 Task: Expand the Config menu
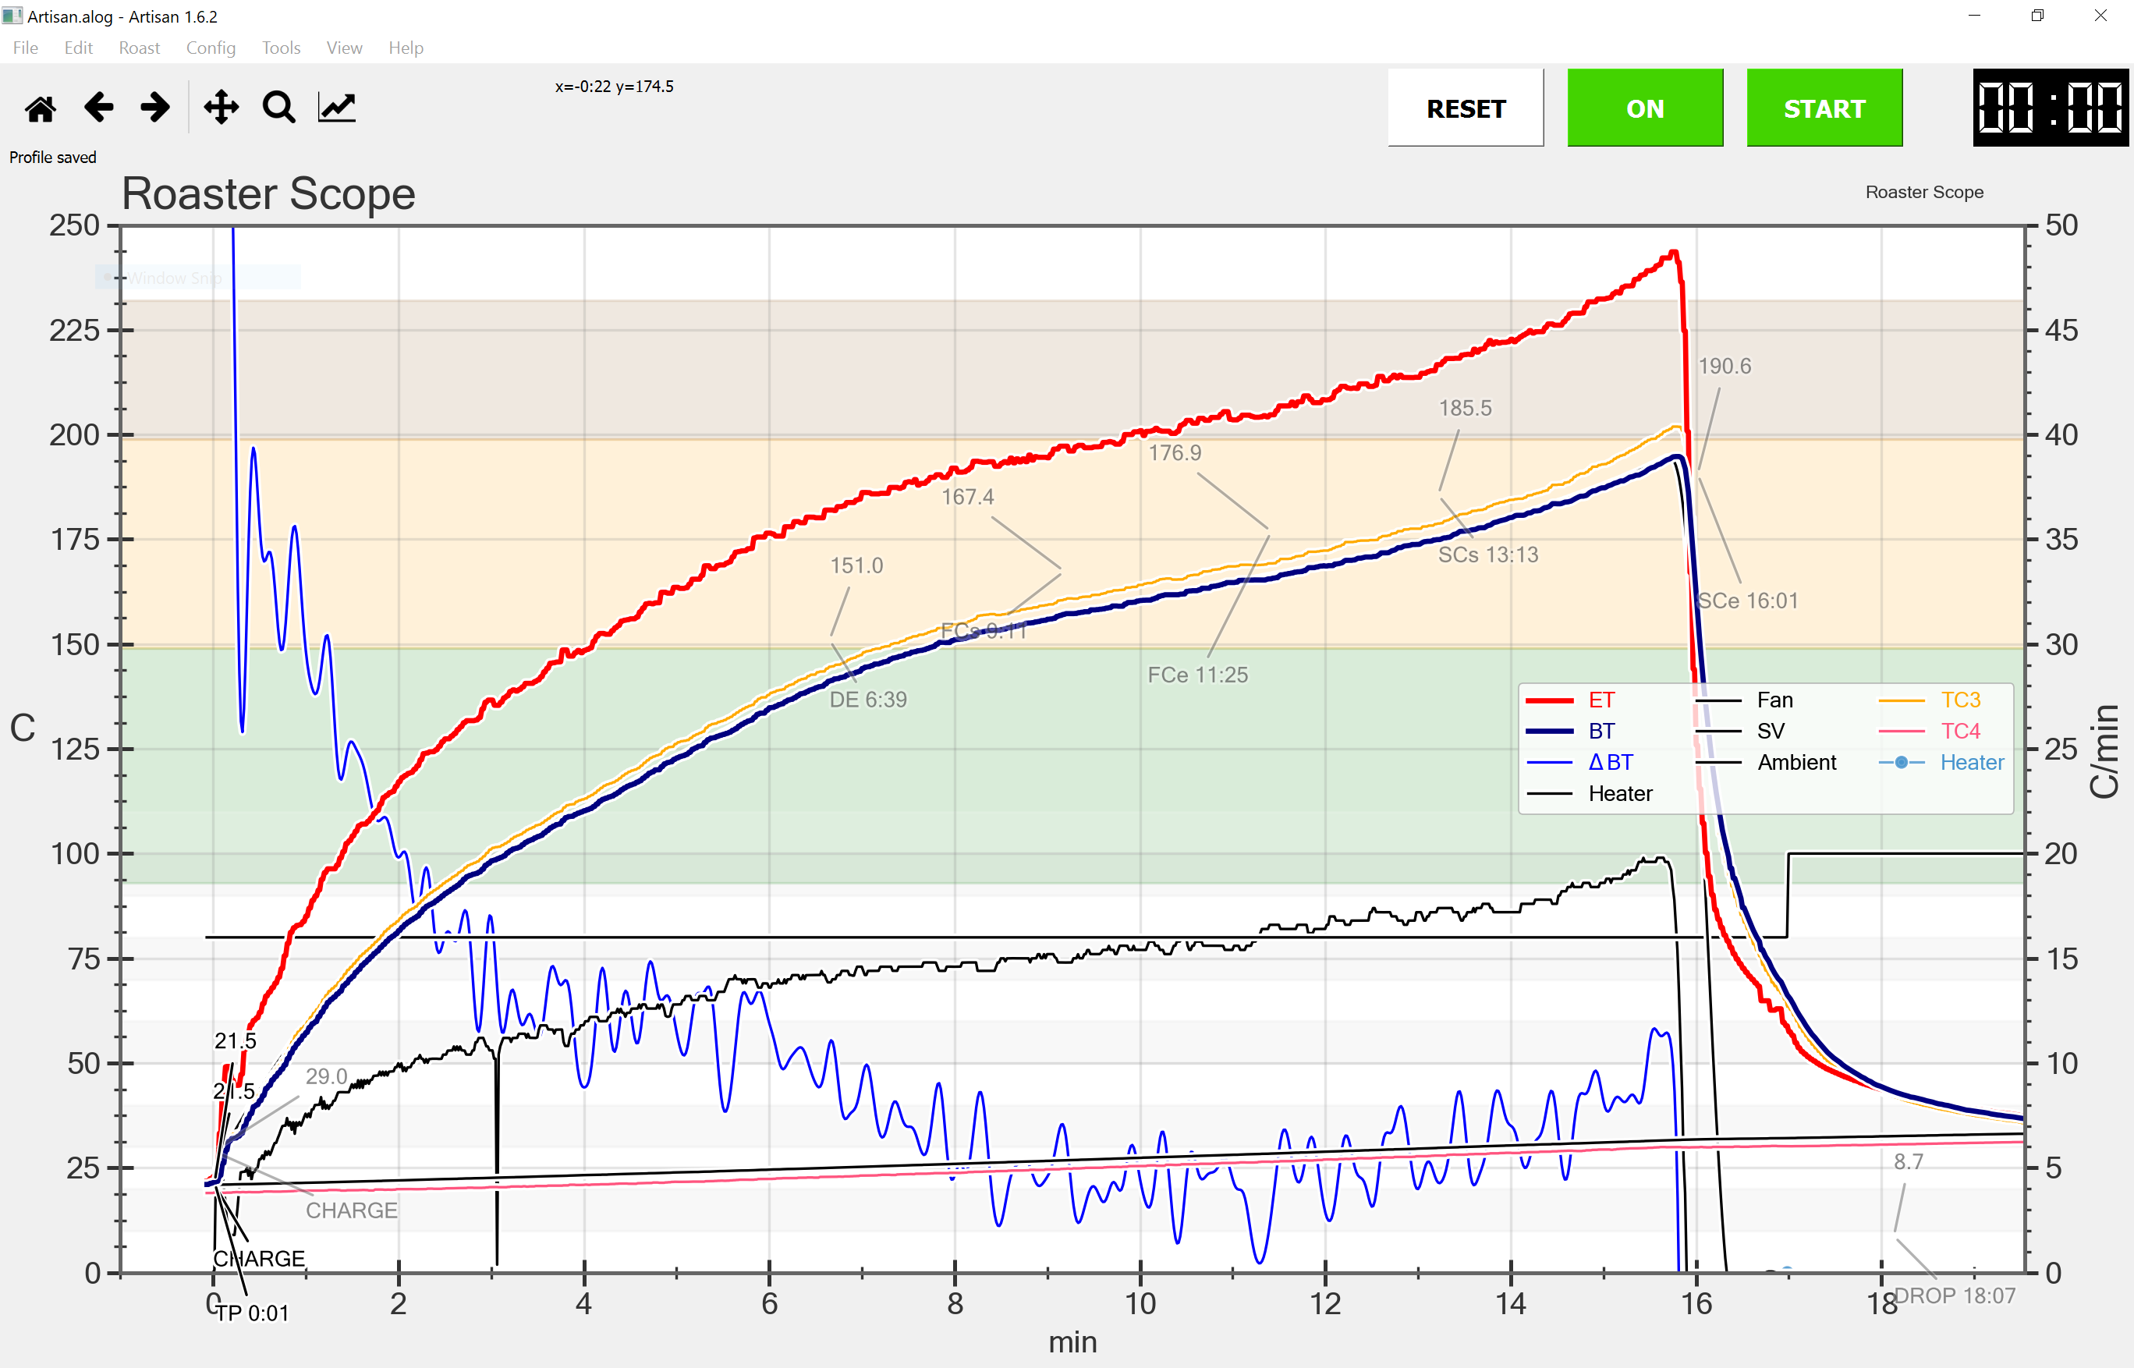(211, 48)
